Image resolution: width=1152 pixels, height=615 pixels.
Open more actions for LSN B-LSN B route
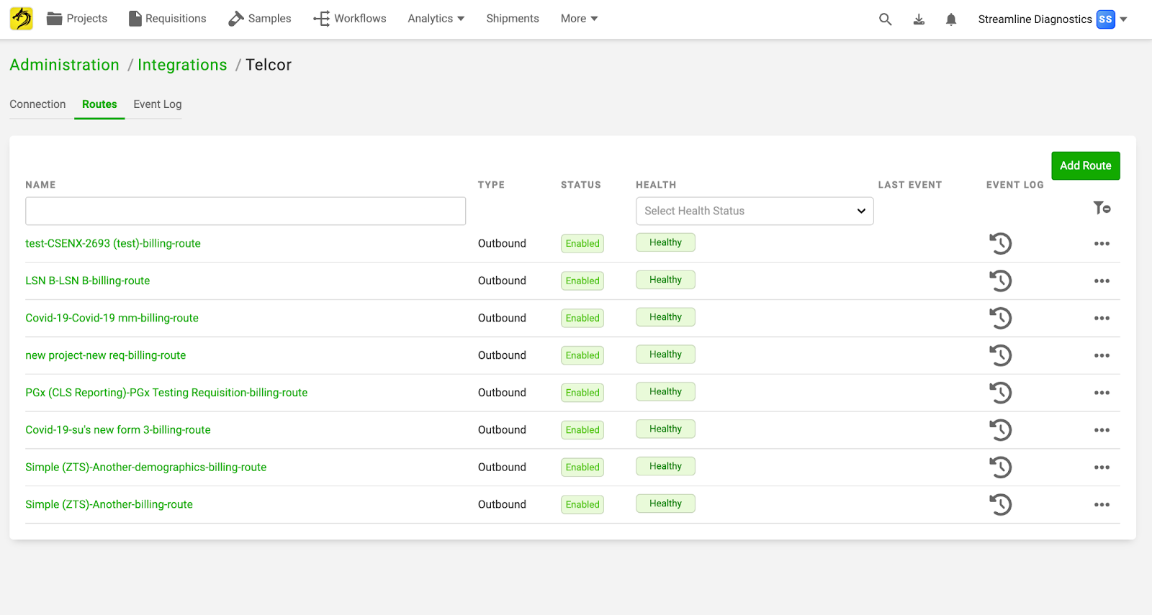tap(1102, 281)
